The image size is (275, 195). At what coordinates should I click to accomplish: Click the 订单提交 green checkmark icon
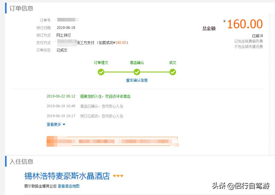101,72
